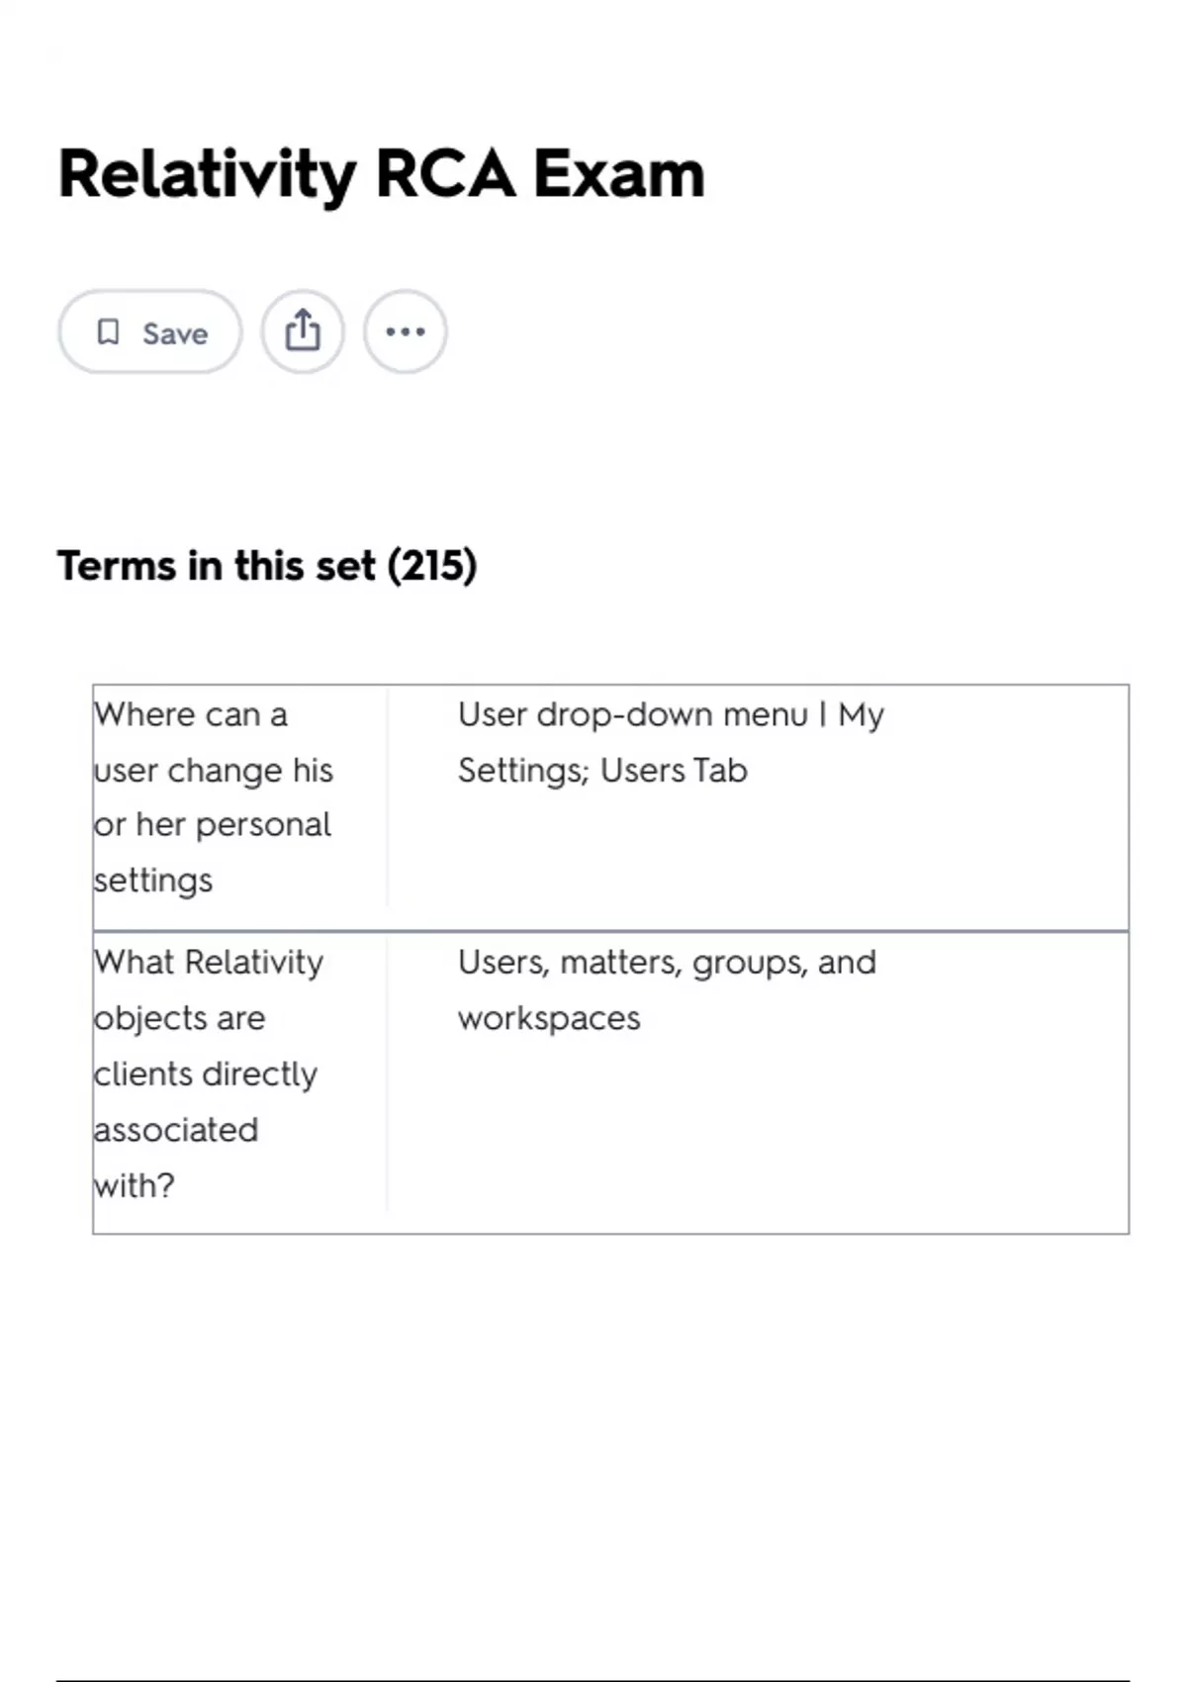Click the Save button label
This screenshot has width=1187, height=1682.
pos(175,333)
